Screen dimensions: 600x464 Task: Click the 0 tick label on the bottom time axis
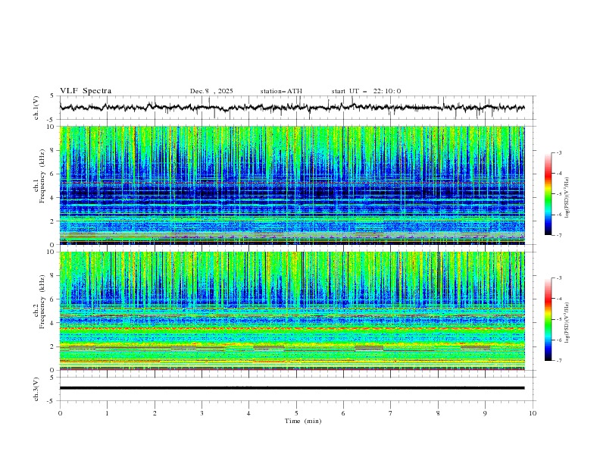60,413
